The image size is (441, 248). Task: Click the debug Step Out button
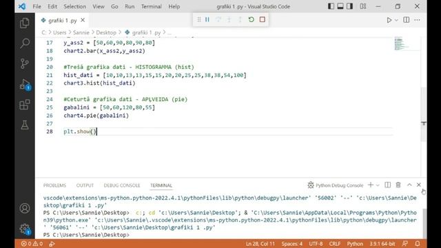pos(240,19)
